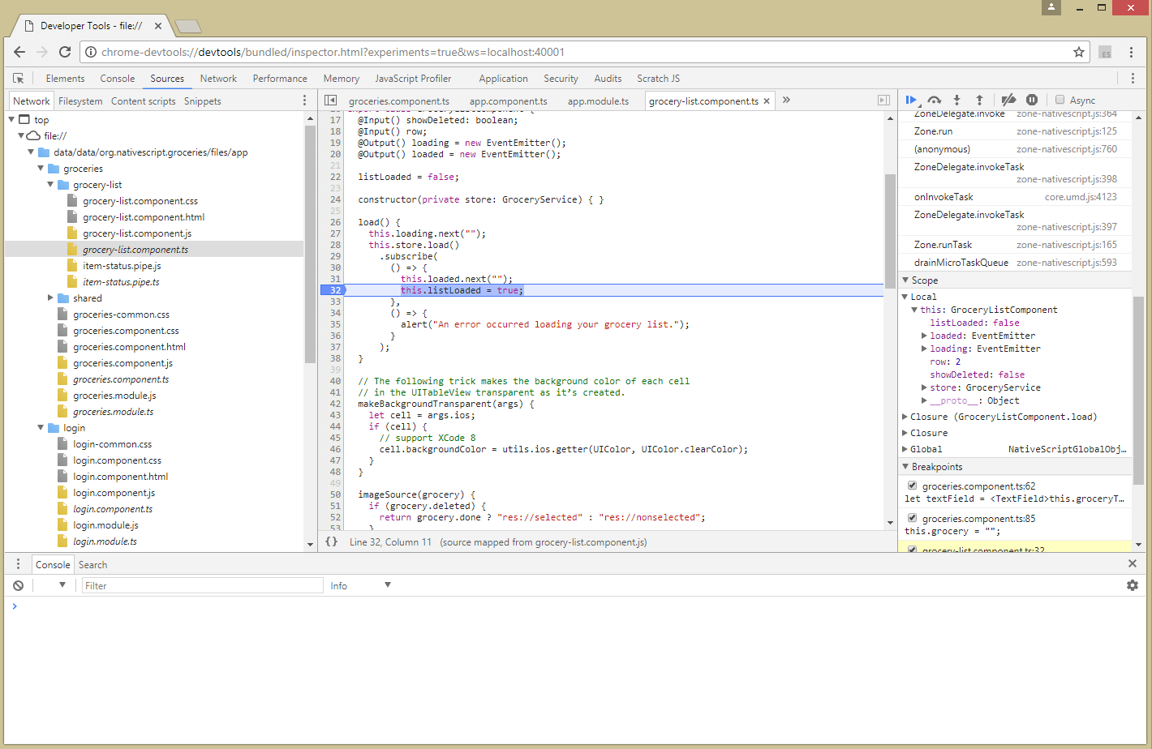Collapse the login folder

[41, 428]
